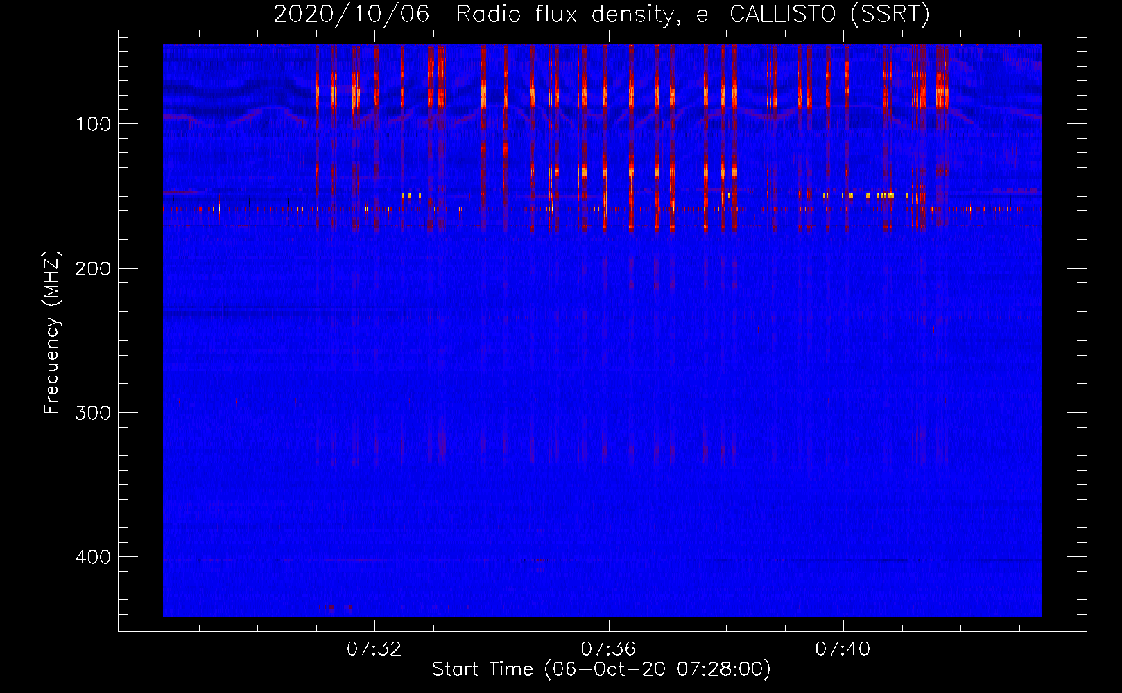1122x693 pixels.
Task: Click the 300 frequency tick label
Action: point(93,413)
